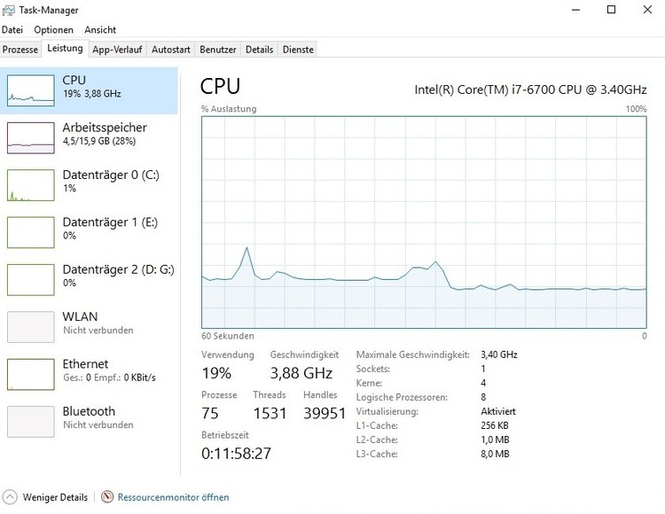Select the Ethernet graph entry
Image resolution: width=665 pixels, height=514 pixels.
pyautogui.click(x=31, y=374)
